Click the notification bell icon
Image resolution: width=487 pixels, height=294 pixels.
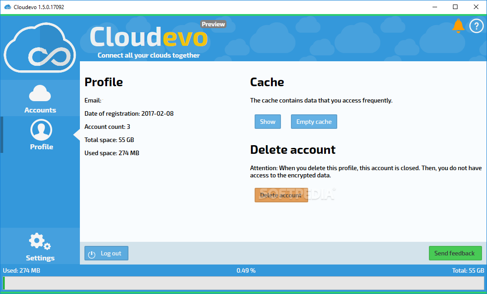458,26
